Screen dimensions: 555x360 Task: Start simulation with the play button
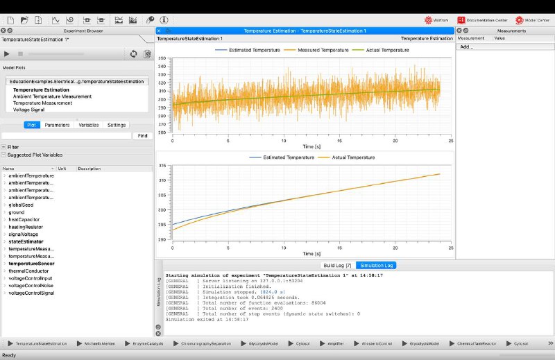pos(7,54)
